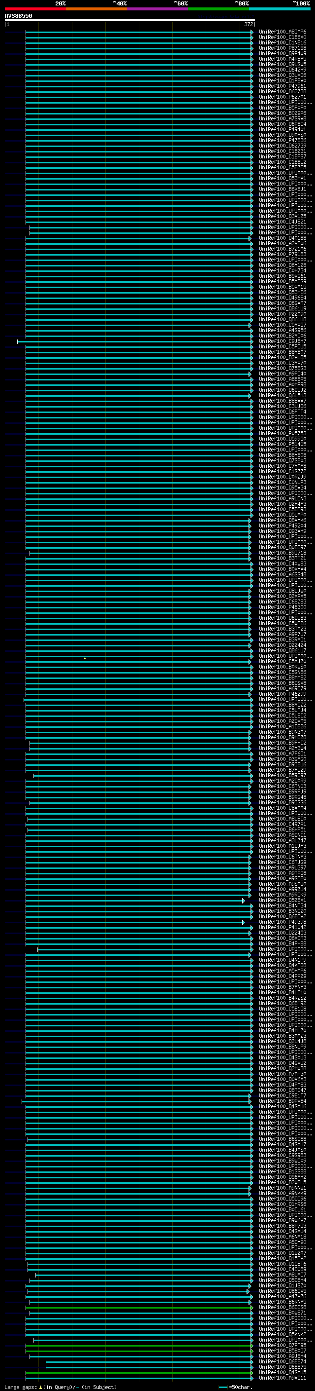315x1391 pixels.
Task: Select hit label UniRef100_P51405
Action: pos(282,445)
